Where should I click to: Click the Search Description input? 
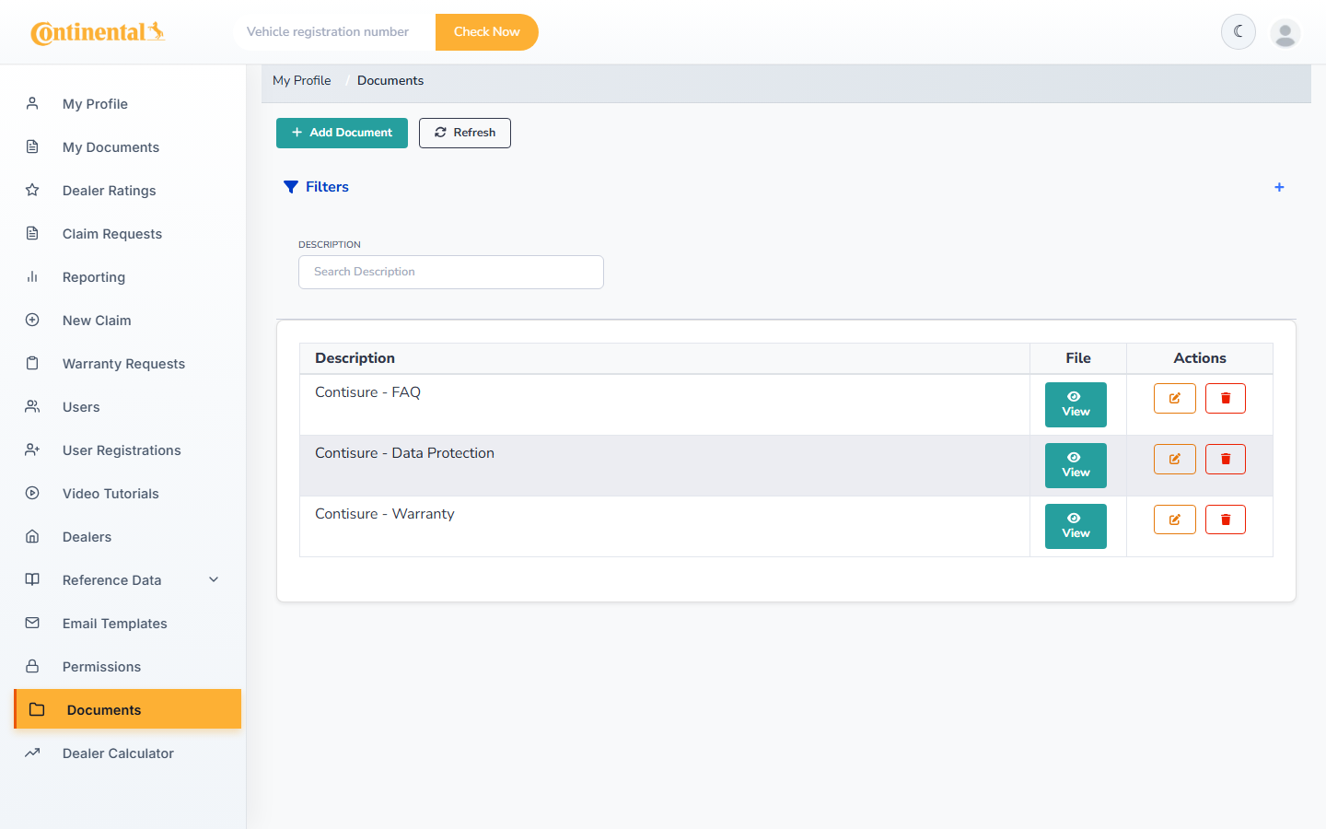click(x=451, y=272)
